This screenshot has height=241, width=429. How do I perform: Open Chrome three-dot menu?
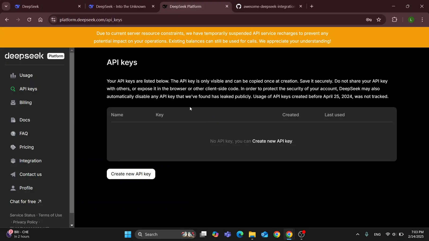(x=422, y=20)
